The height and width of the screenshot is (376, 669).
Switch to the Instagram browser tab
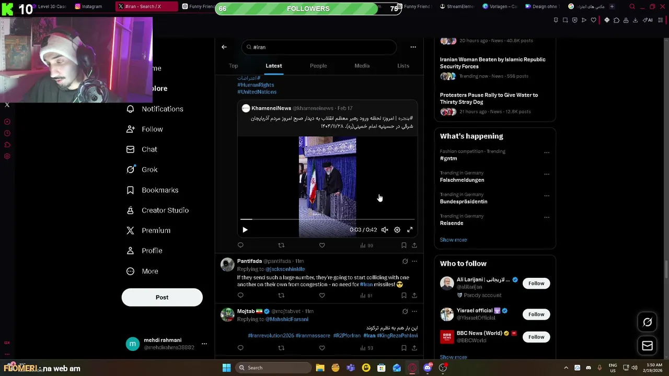point(89,6)
